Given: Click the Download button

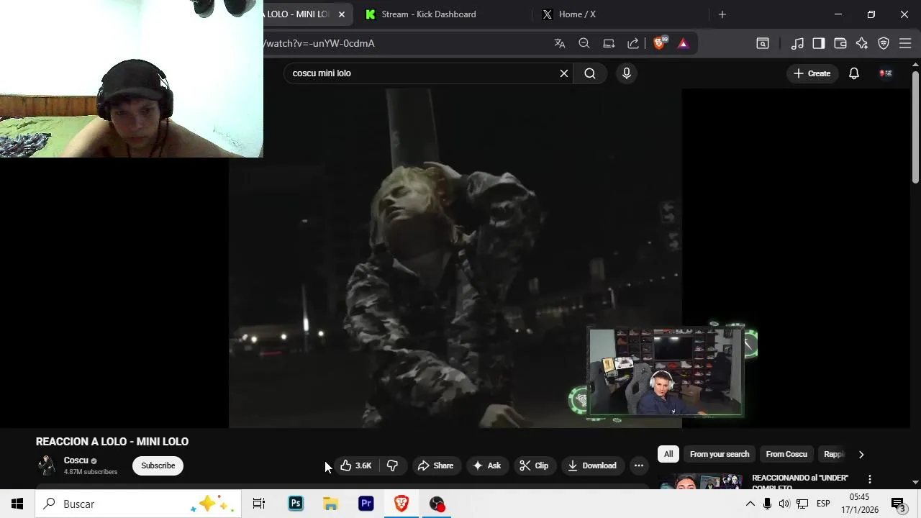Looking at the screenshot, I should click(x=592, y=465).
